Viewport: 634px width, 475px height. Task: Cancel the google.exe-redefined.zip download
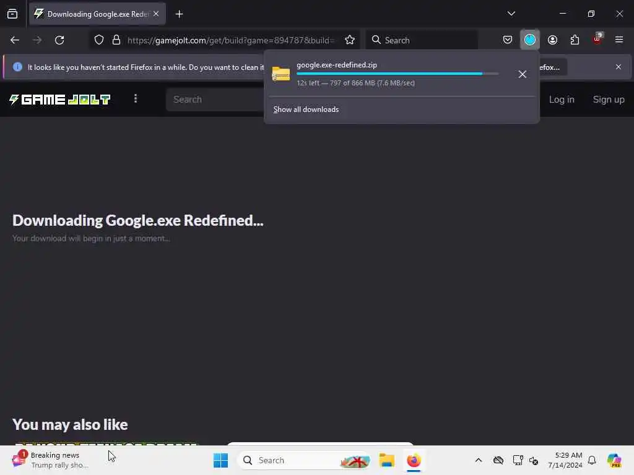click(x=522, y=74)
